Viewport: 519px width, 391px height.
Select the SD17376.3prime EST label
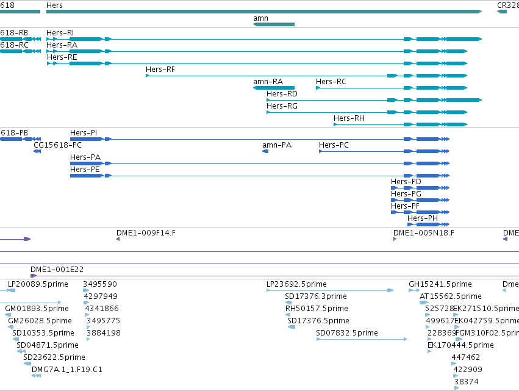(316, 296)
